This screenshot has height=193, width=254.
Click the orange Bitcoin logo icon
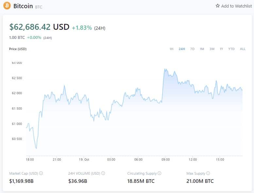click(7, 6)
